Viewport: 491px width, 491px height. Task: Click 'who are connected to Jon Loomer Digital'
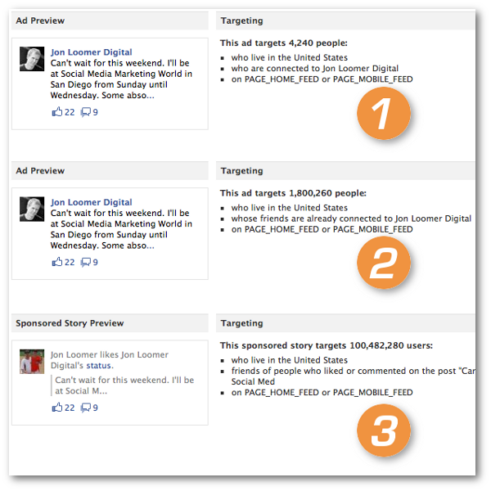tap(315, 68)
